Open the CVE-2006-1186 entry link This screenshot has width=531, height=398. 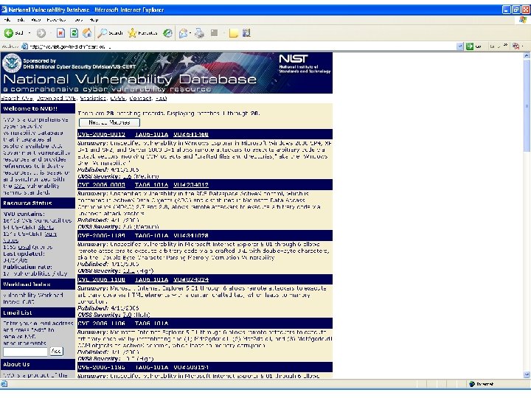tap(101, 324)
